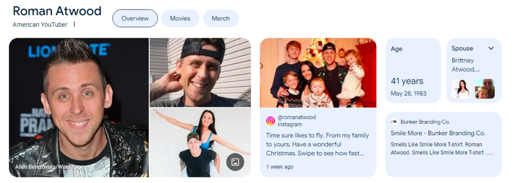Open the Smile More - Bunker Branding Co. link
This screenshot has width=518, height=183.
pyautogui.click(x=438, y=133)
